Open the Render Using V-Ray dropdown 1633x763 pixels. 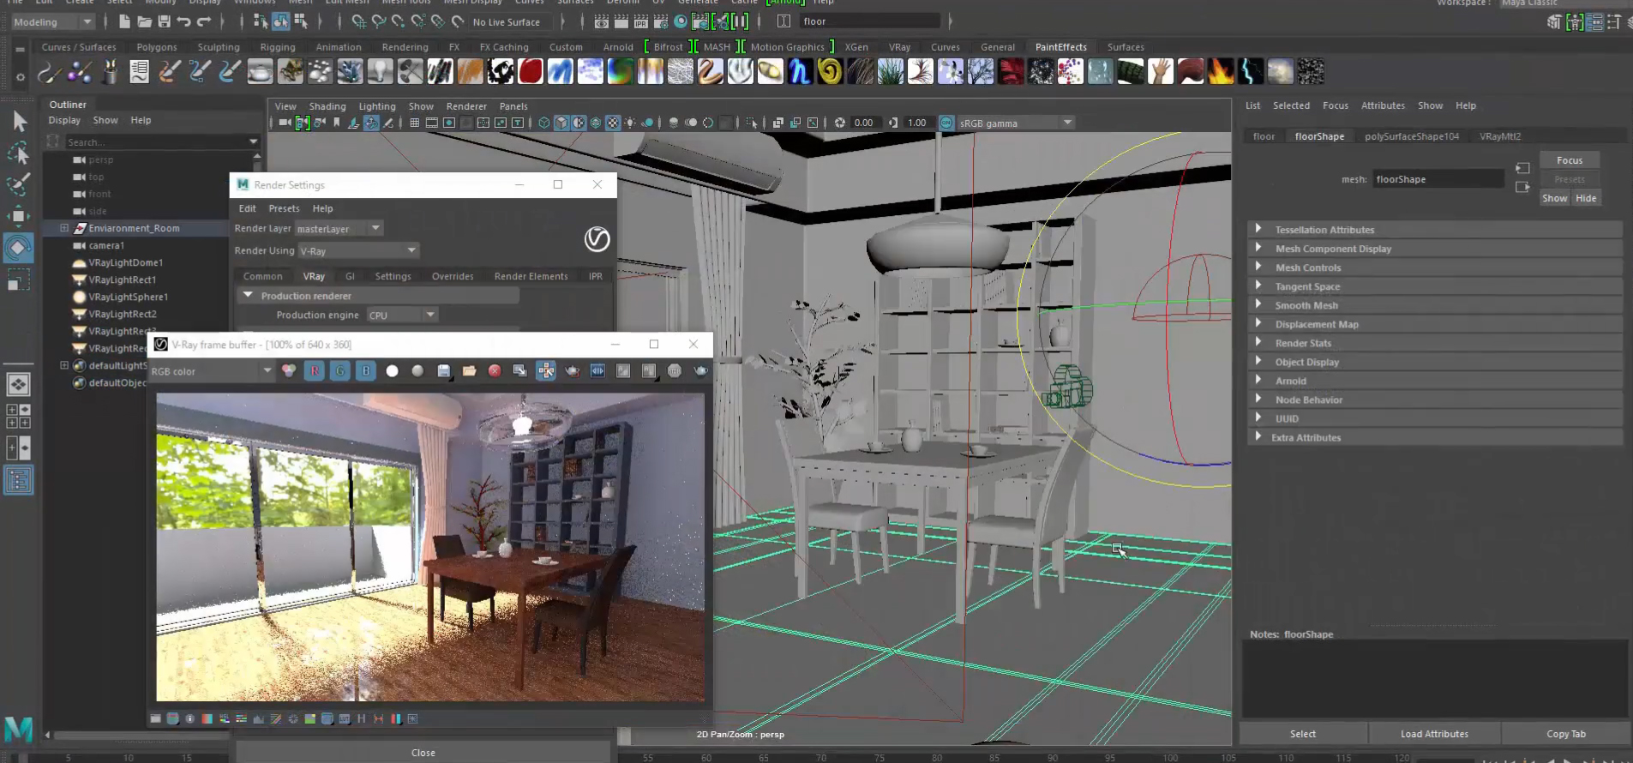coord(357,251)
